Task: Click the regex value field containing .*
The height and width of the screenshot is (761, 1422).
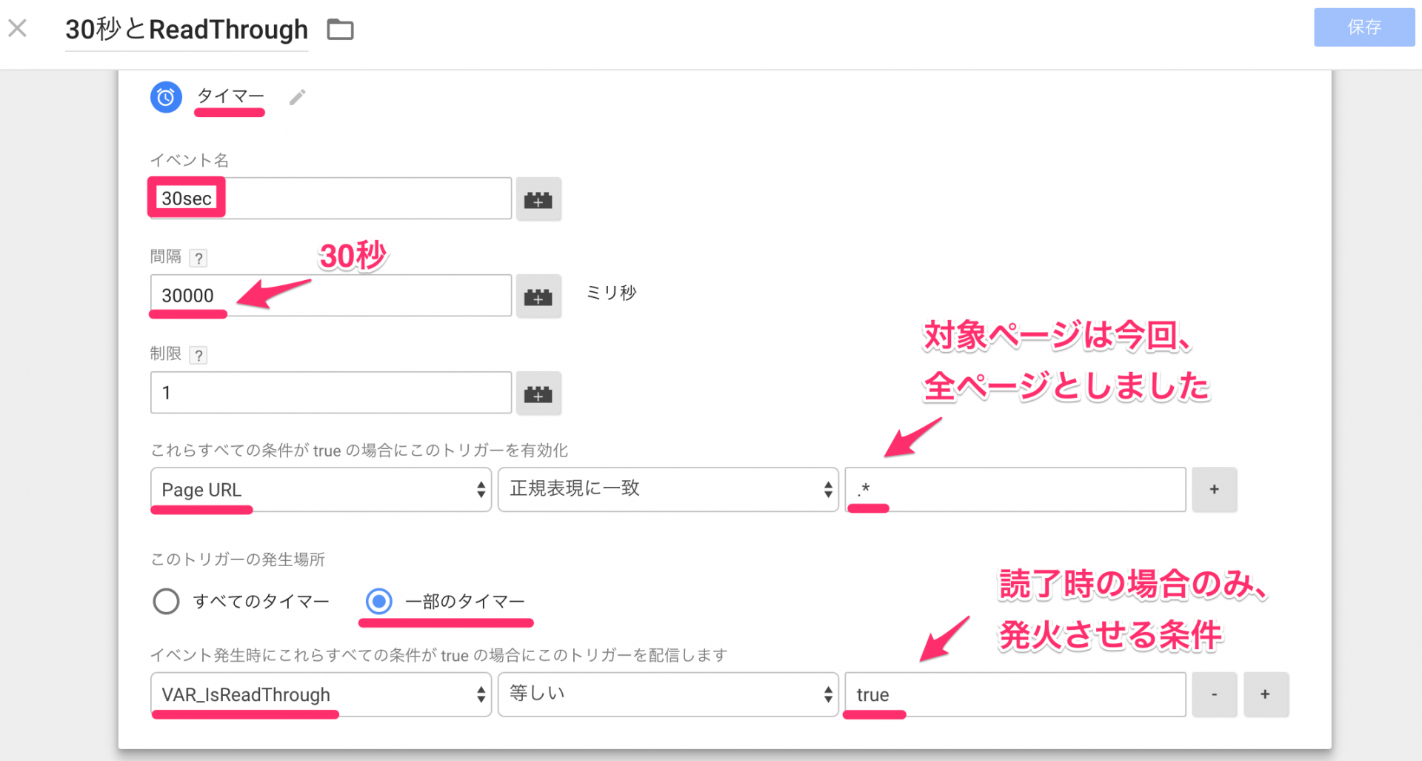Action: click(1015, 489)
